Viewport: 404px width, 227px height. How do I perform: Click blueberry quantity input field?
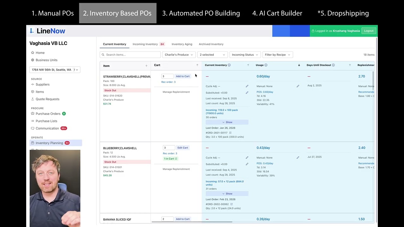click(x=169, y=148)
